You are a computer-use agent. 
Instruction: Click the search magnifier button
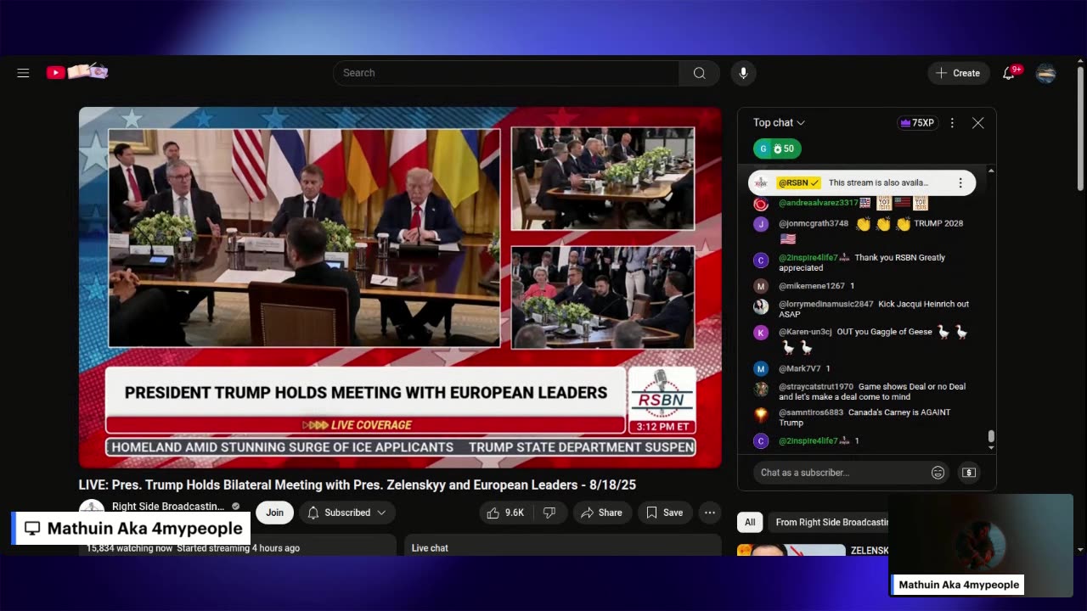[699, 73]
